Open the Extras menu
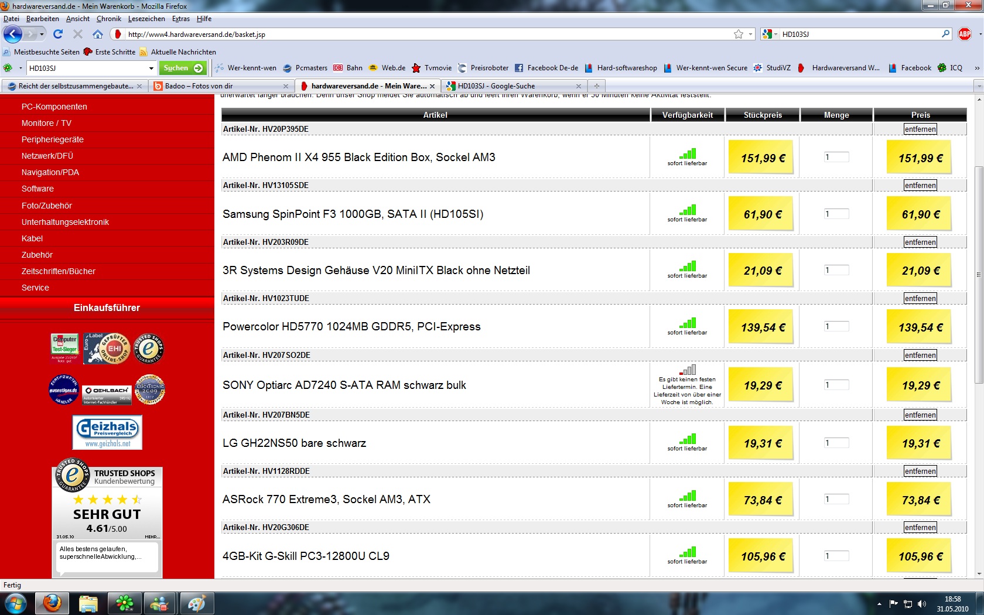 [181, 19]
